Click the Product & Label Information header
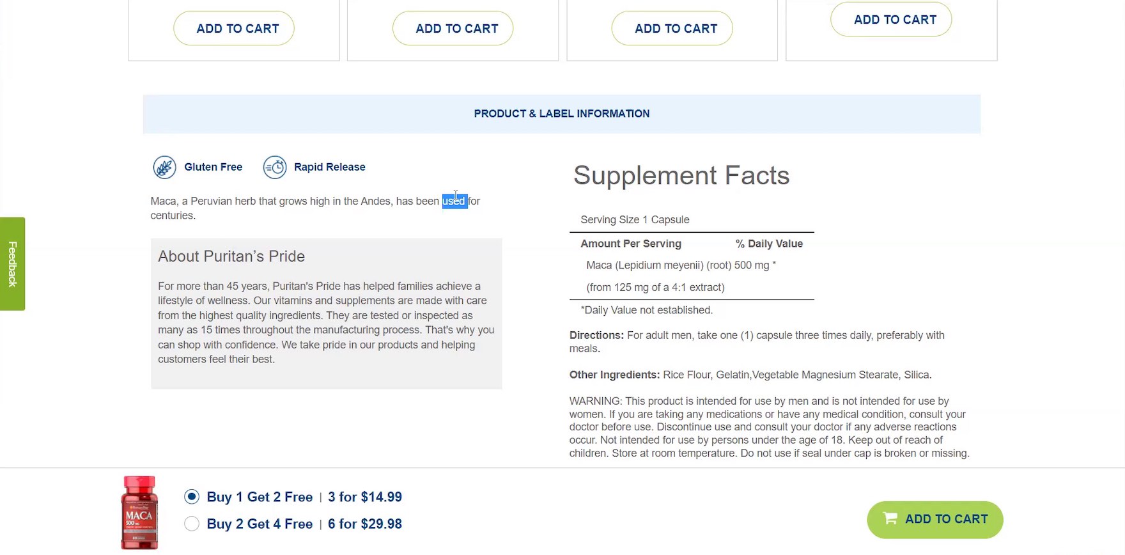 561,114
